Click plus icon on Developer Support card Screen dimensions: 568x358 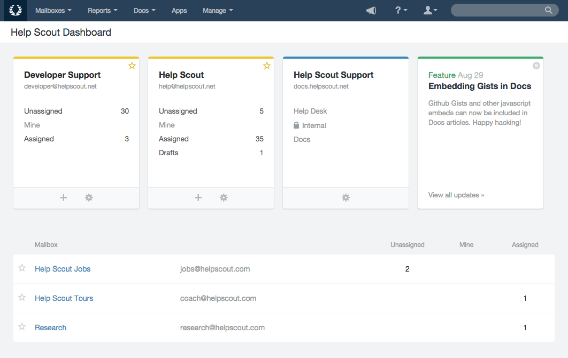(64, 198)
